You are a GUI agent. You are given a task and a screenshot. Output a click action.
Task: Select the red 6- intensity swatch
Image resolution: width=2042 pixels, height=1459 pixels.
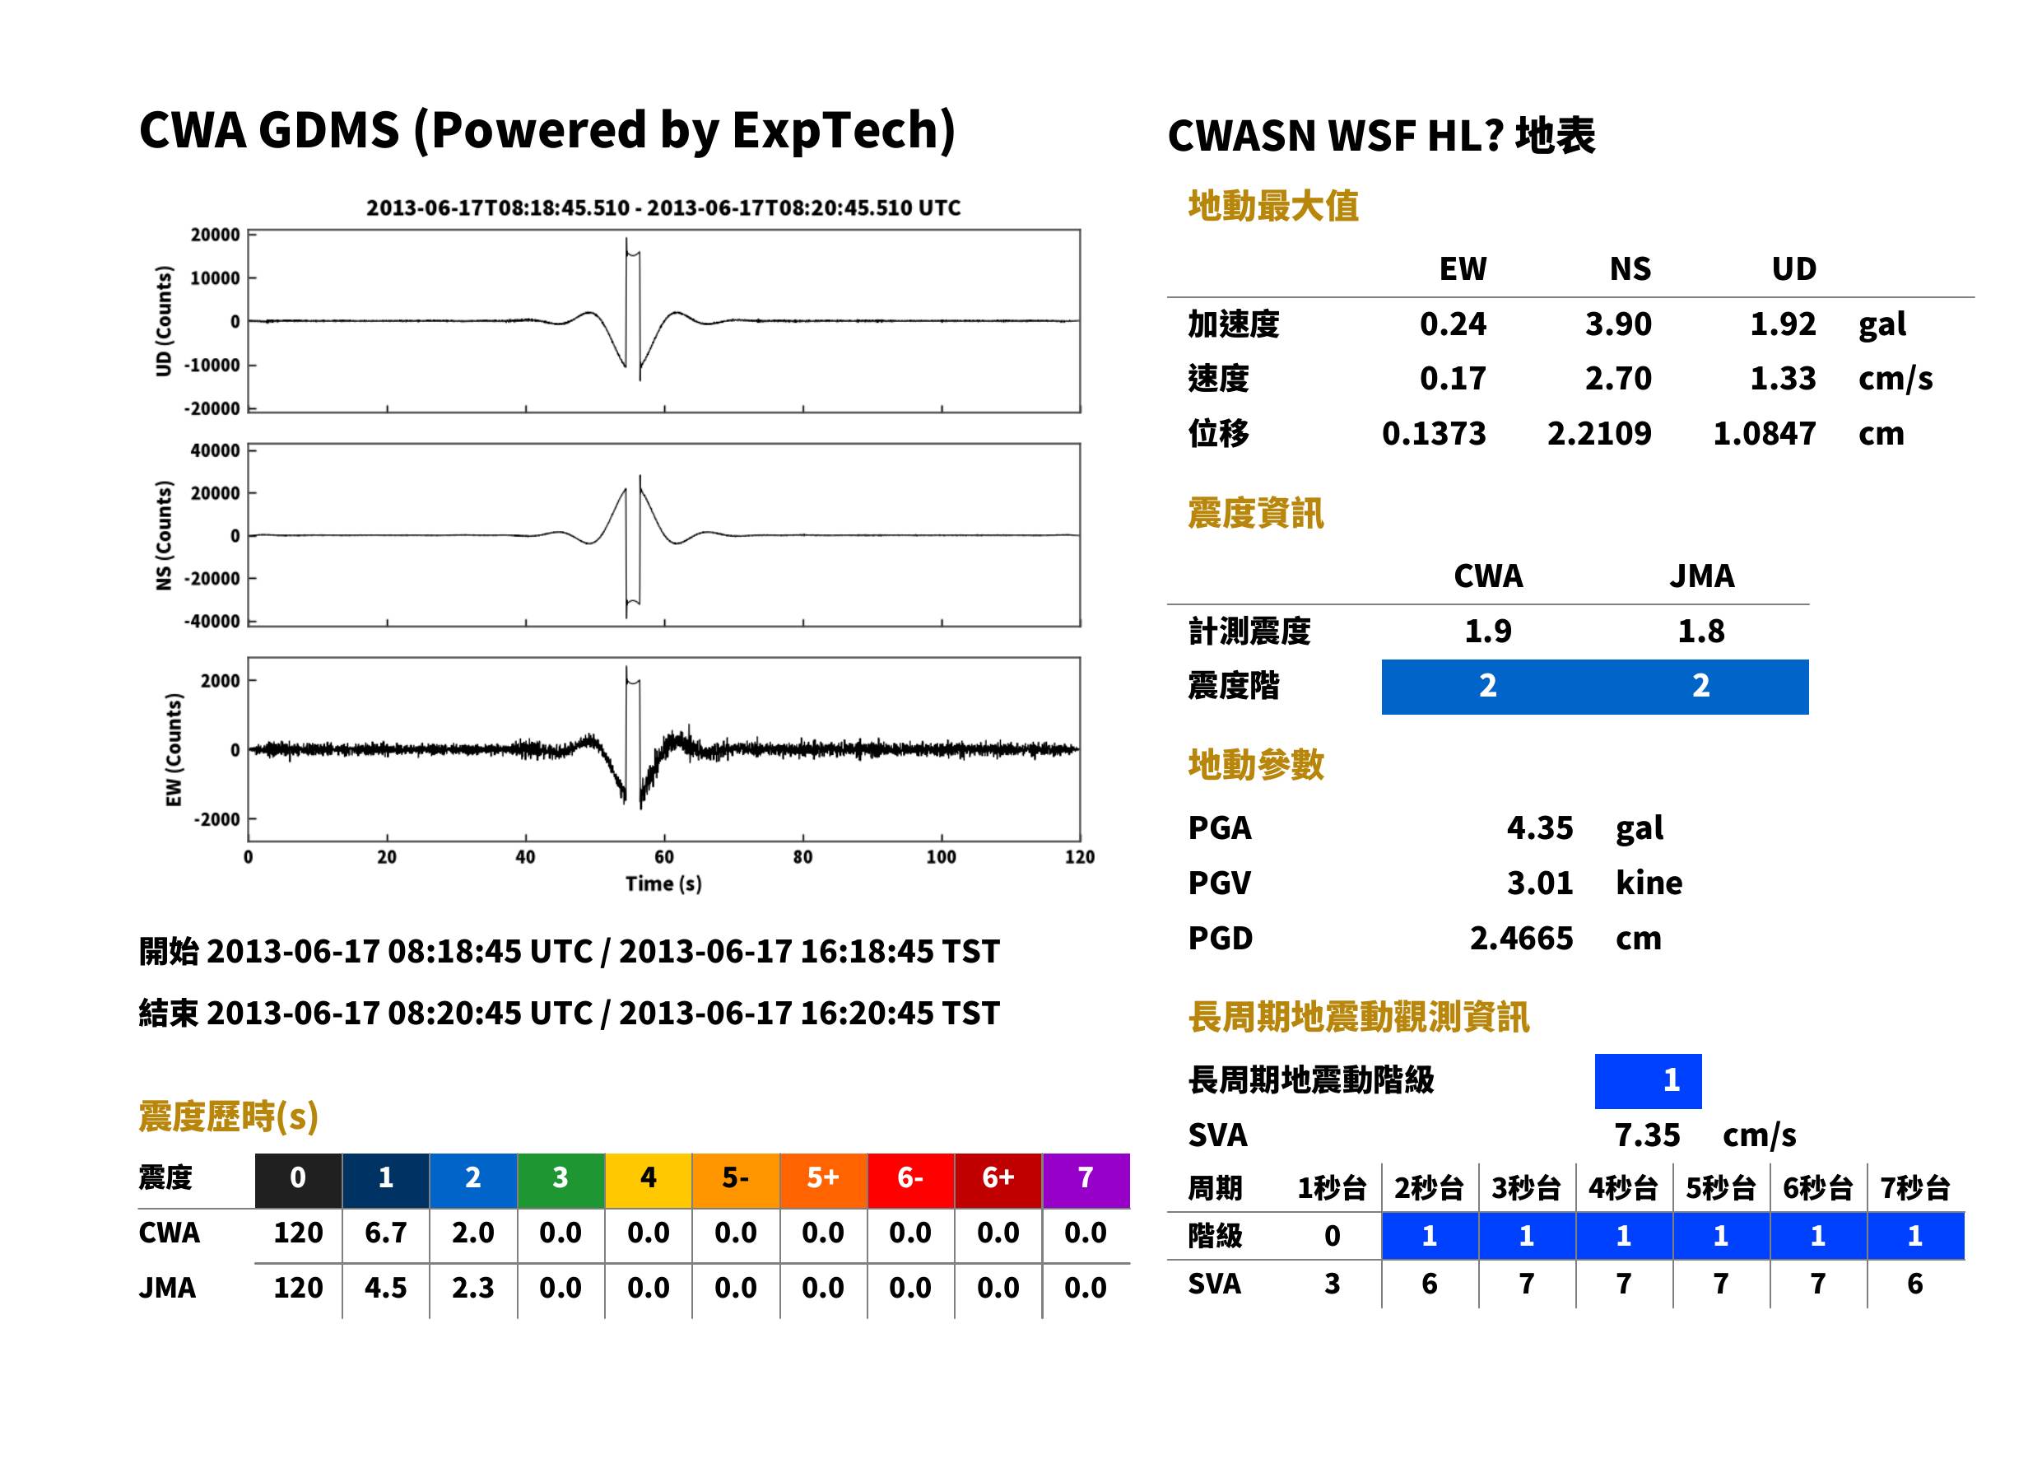tap(910, 1180)
